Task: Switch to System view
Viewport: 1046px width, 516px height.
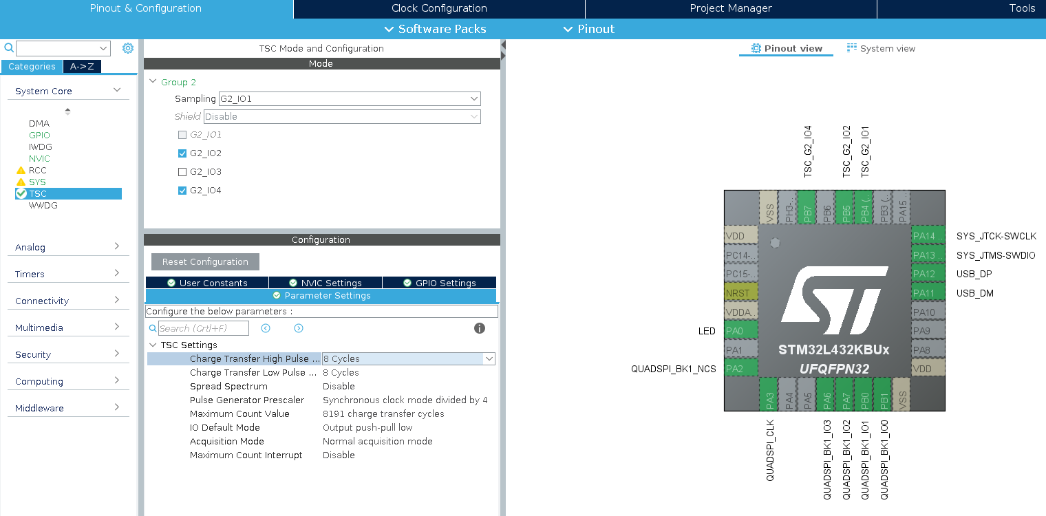Action: click(881, 48)
